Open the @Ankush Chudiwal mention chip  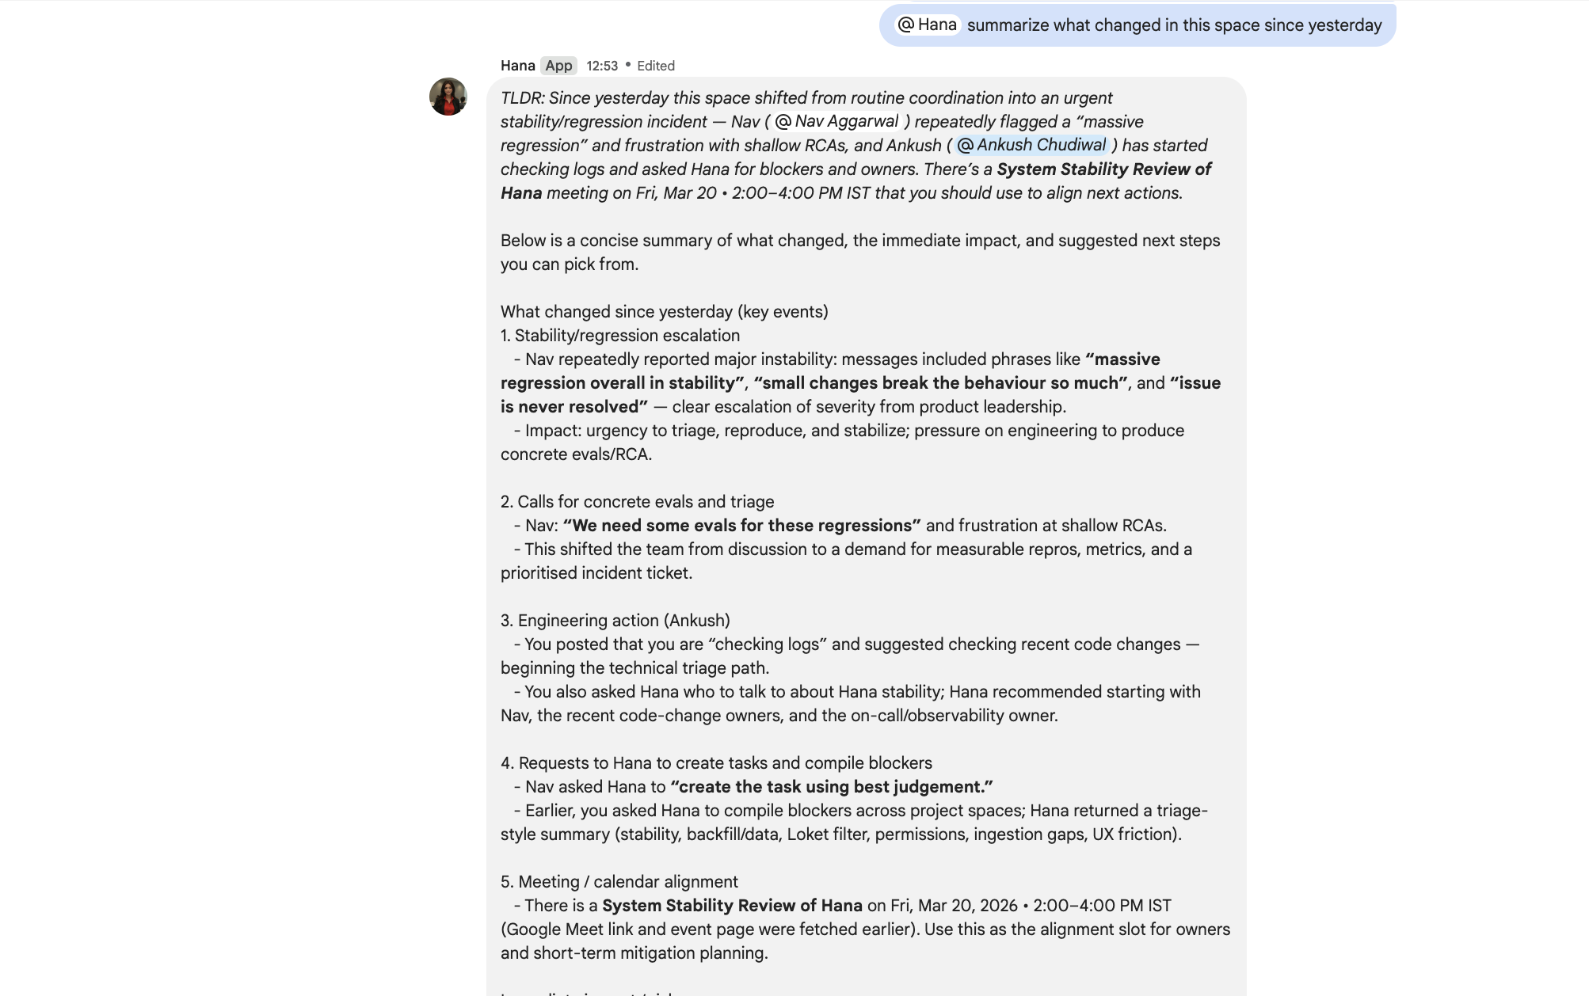[1031, 145]
